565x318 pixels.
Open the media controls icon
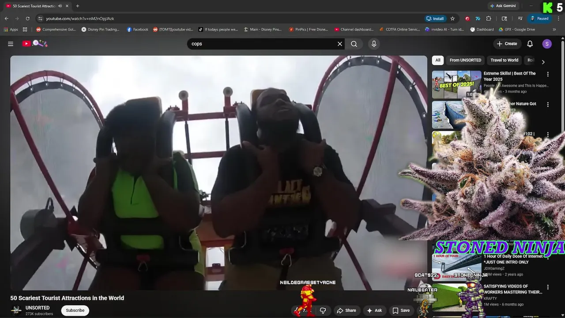coord(520,19)
